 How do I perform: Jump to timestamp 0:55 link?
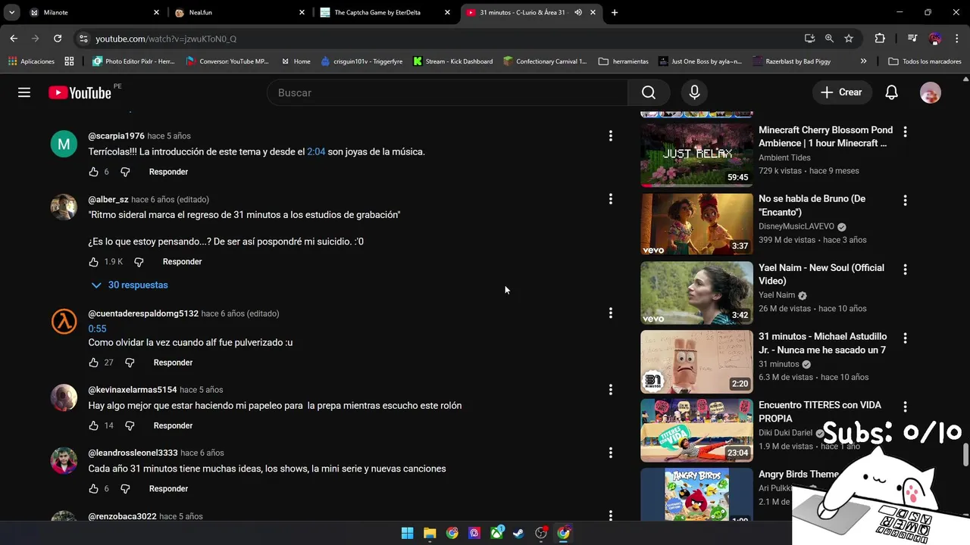point(97,329)
